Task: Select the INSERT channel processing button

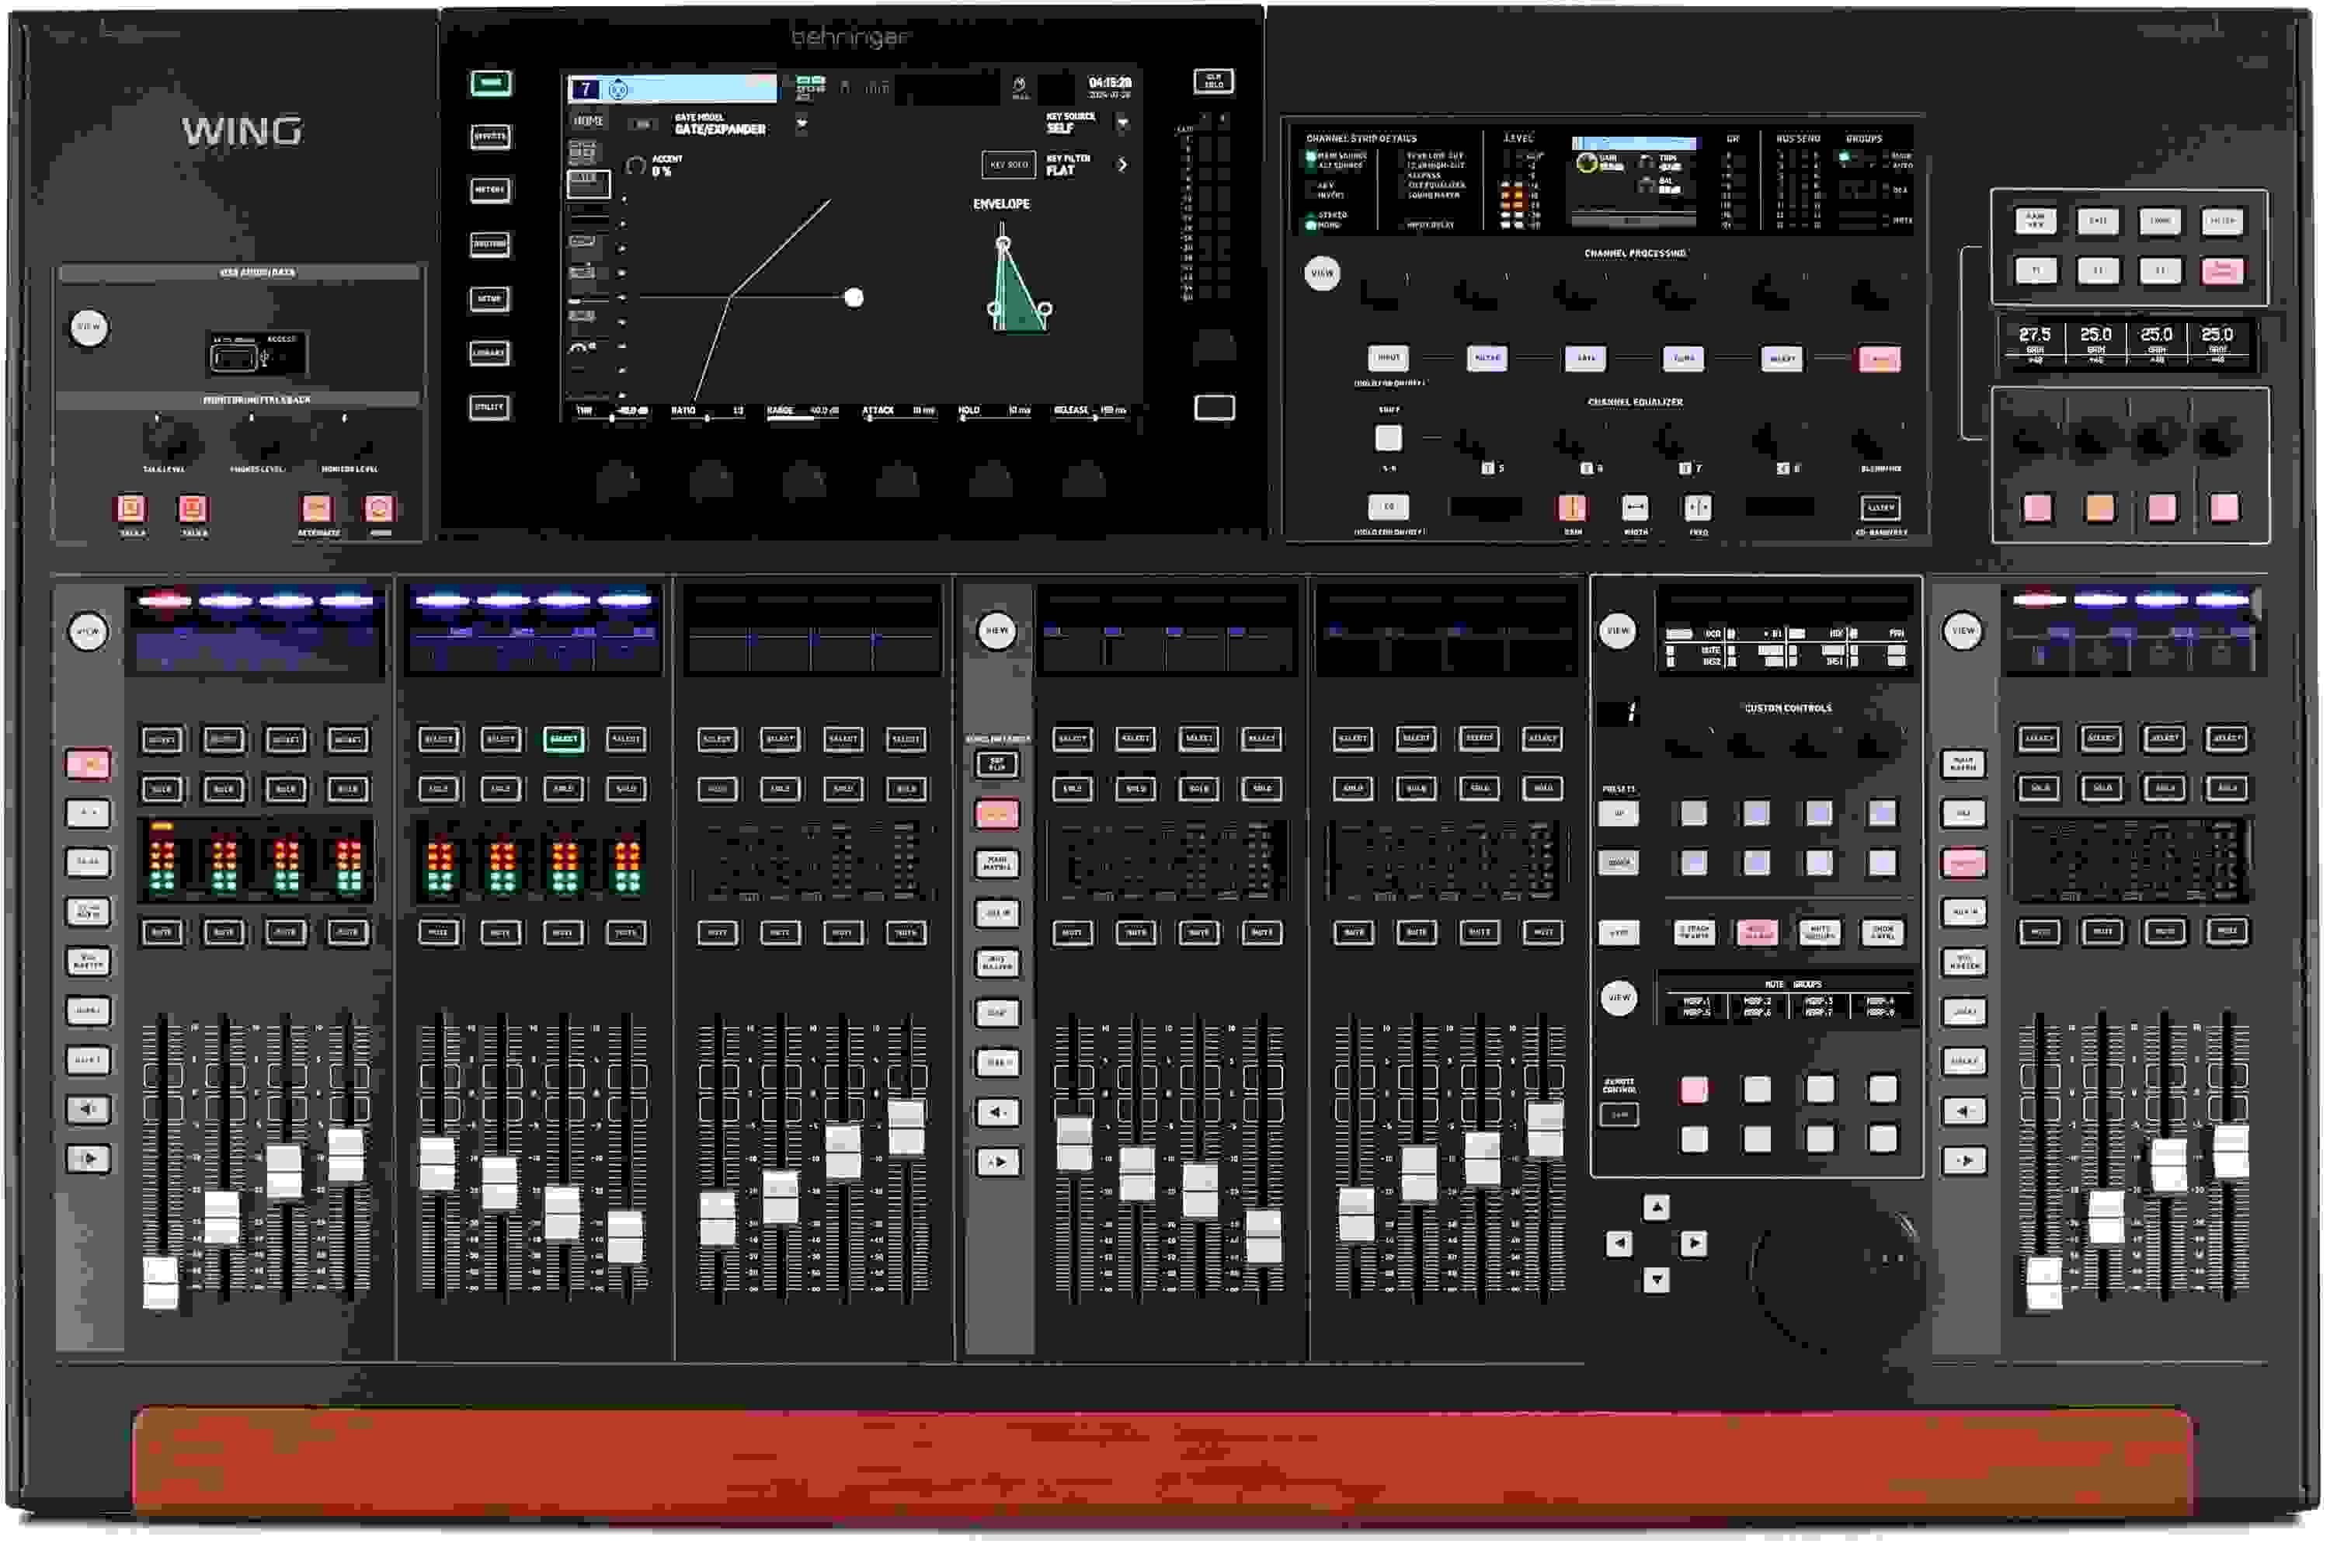Action: pos(1781,358)
